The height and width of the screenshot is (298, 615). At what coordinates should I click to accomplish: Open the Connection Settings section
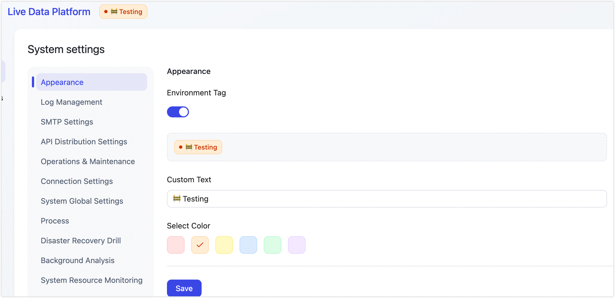[77, 181]
